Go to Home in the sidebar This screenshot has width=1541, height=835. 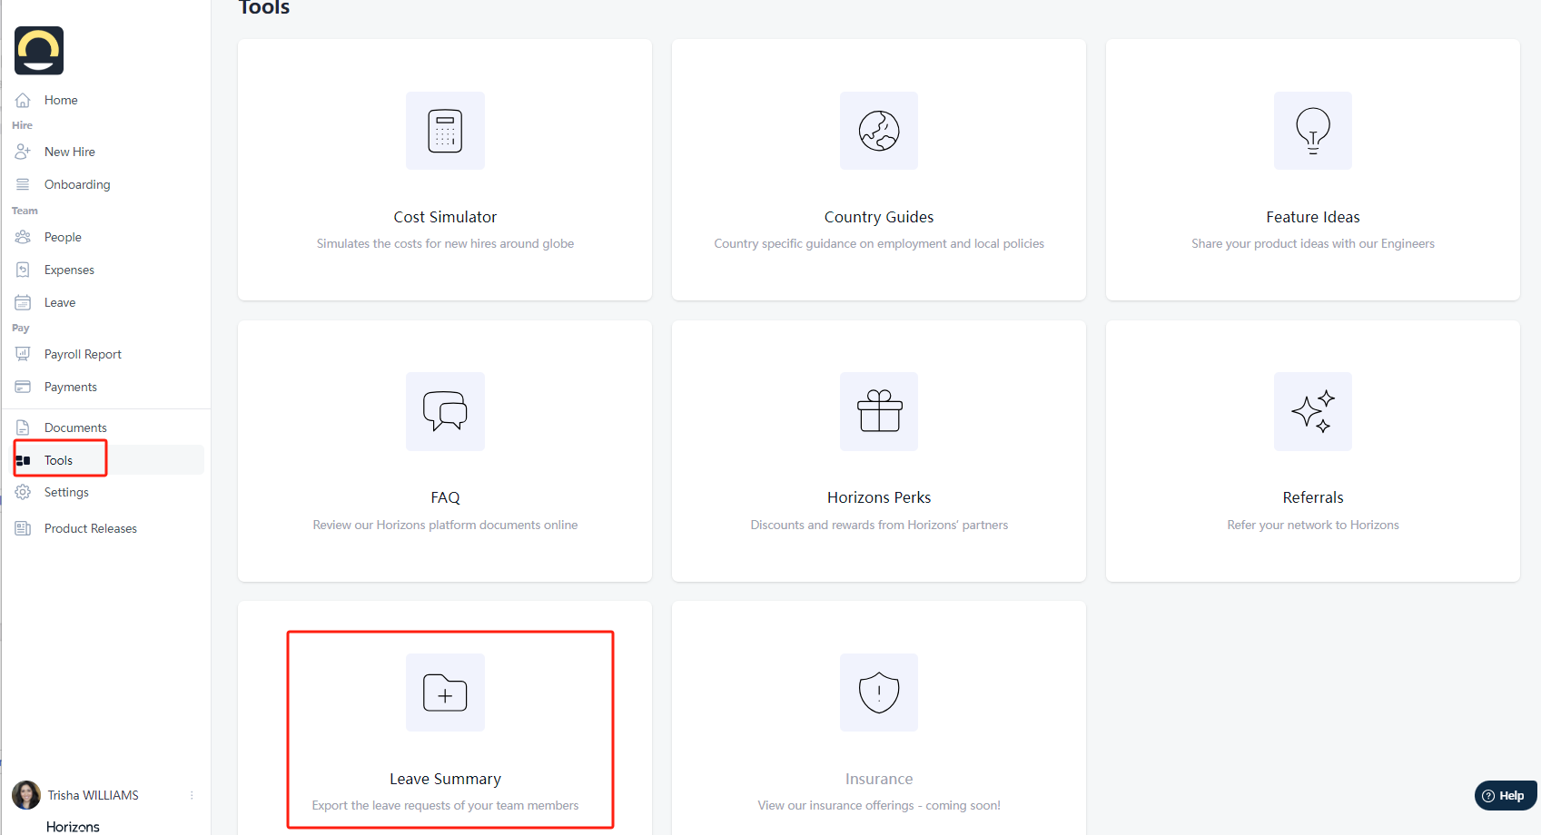tap(61, 100)
